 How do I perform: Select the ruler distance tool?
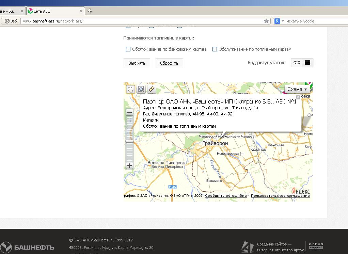pos(152,89)
